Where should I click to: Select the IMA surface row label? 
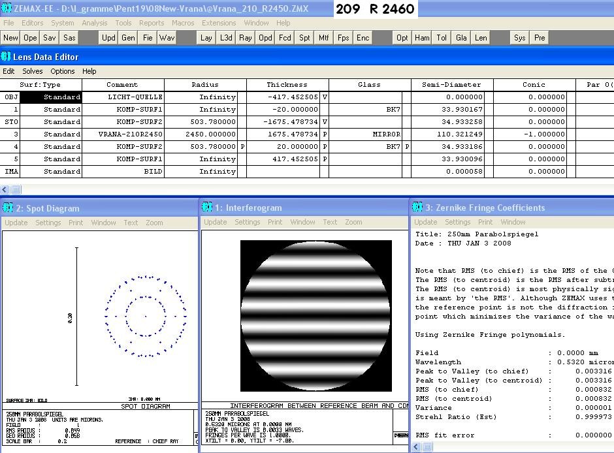(10, 171)
